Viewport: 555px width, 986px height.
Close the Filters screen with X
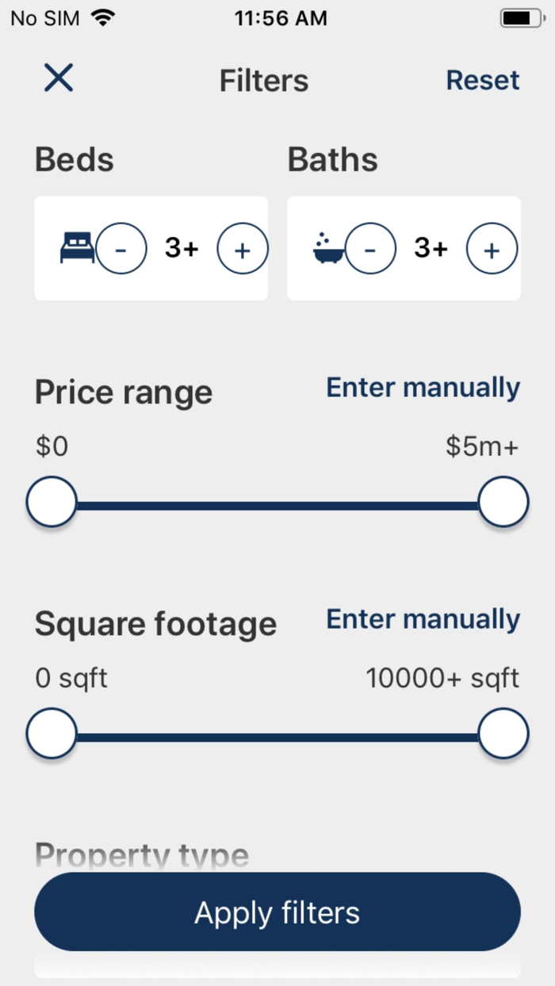point(59,78)
